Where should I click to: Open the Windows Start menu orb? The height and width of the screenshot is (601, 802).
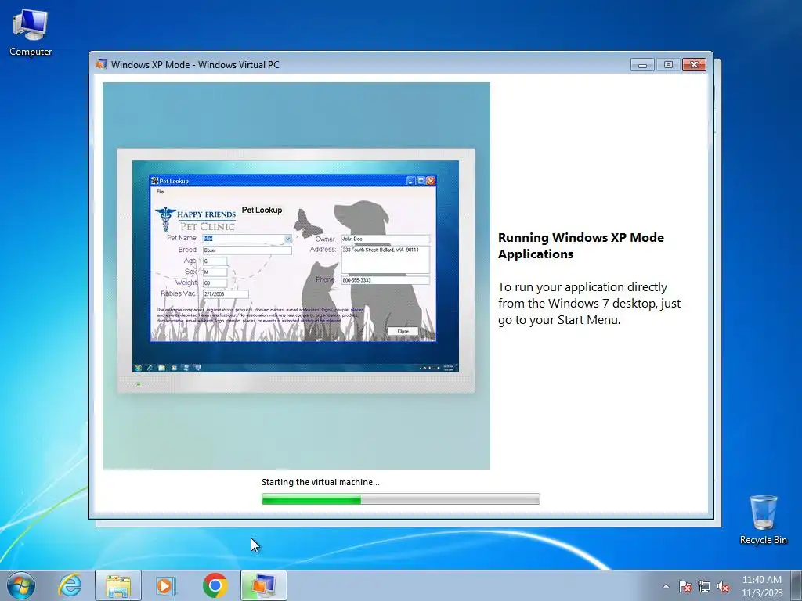[x=21, y=585]
